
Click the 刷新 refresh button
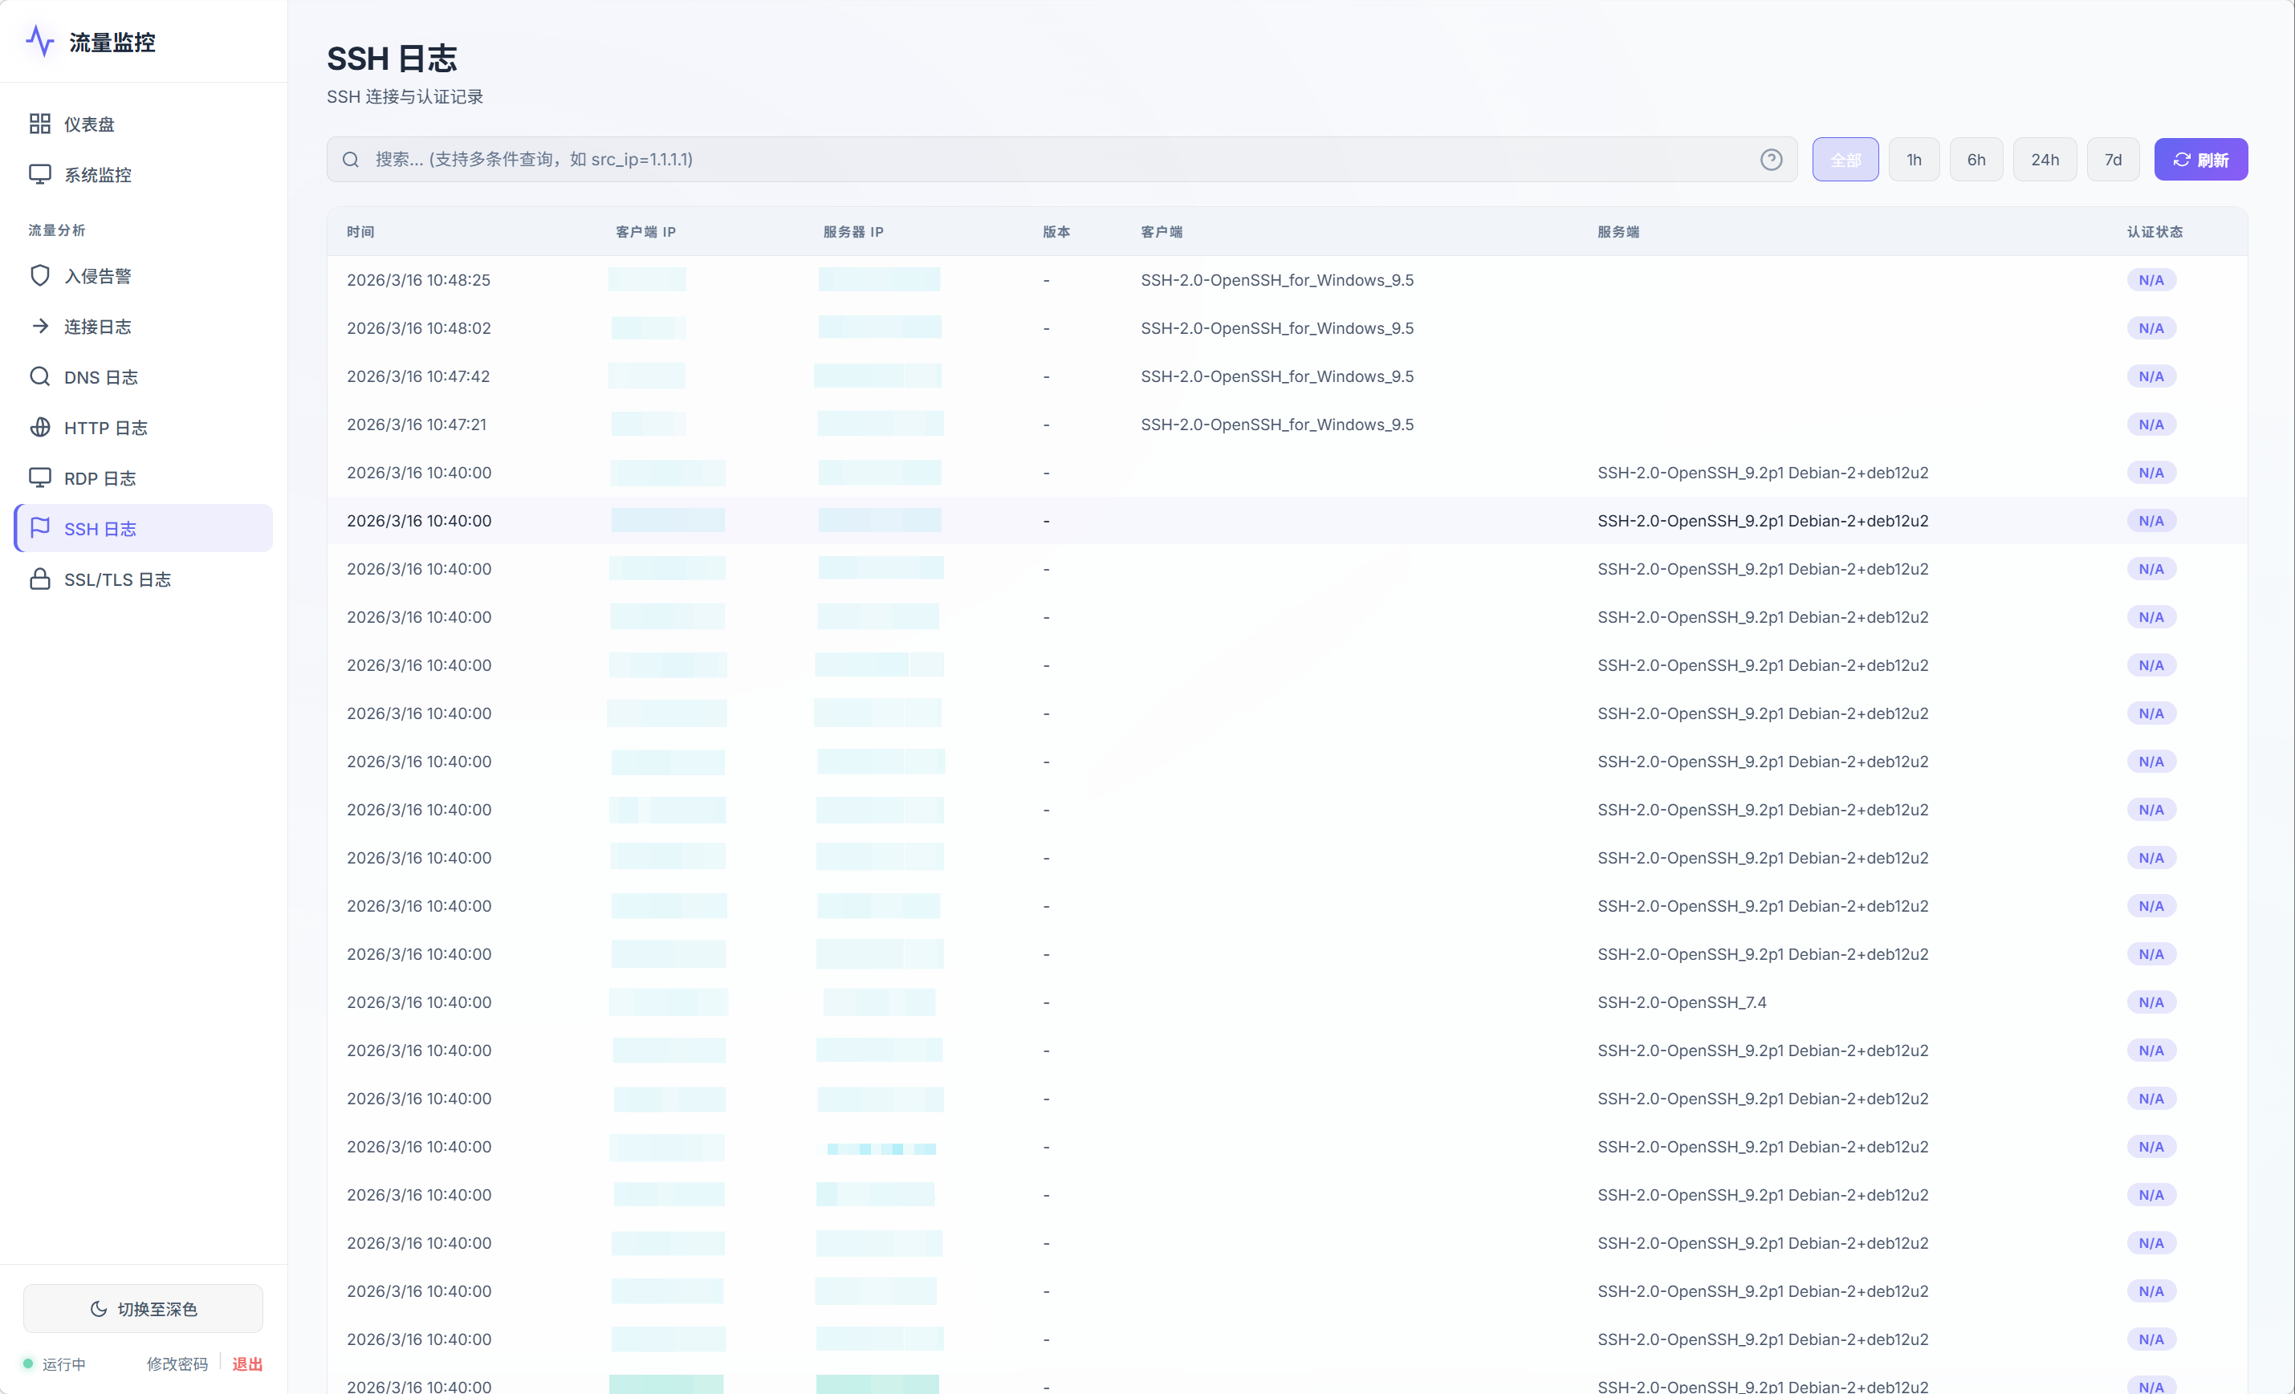click(x=2200, y=159)
